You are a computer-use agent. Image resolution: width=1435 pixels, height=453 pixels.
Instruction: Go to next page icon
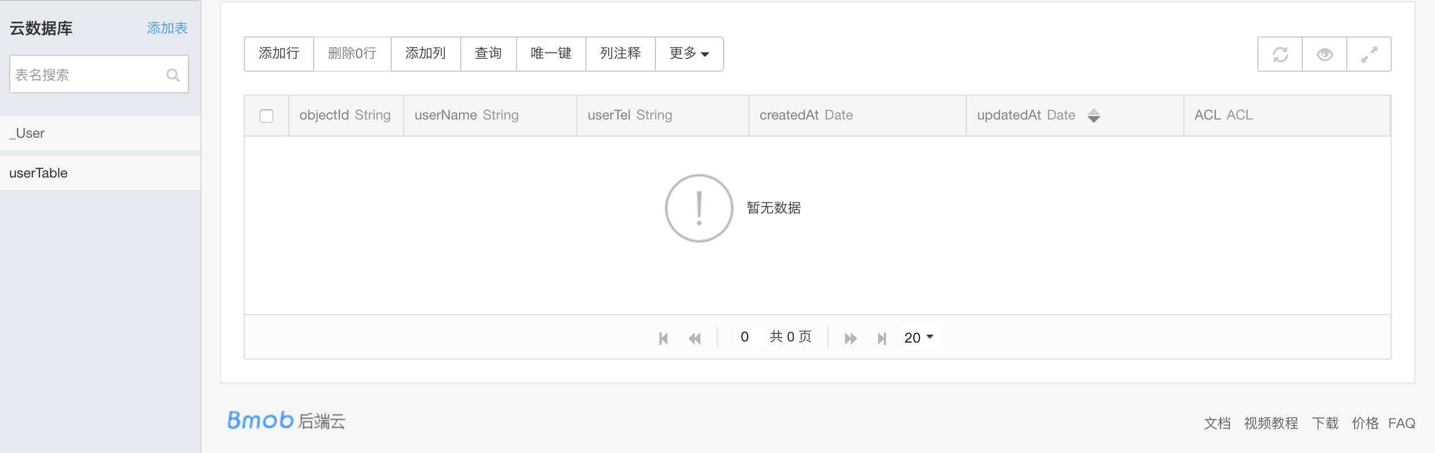click(x=851, y=339)
